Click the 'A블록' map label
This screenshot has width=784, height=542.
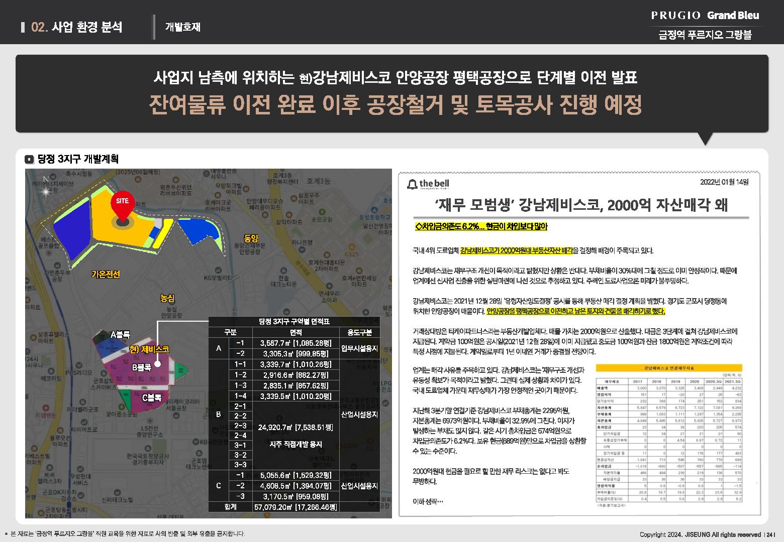coord(120,334)
